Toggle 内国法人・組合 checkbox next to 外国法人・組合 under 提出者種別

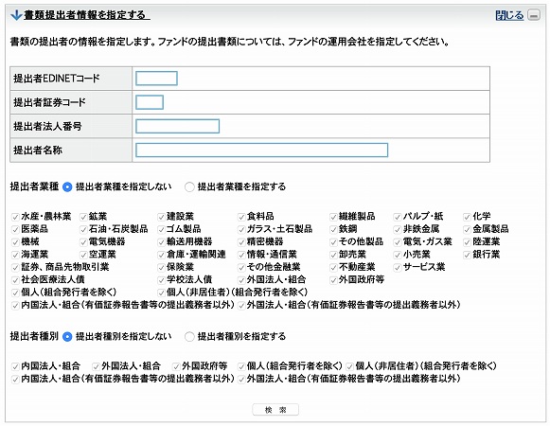[x=15, y=366]
